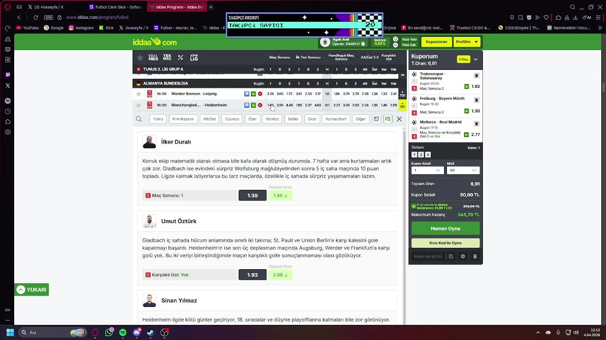Switch to the Futbol Canlı Skor Sofascore tab
This screenshot has height=340, width=606.
coord(115,7)
